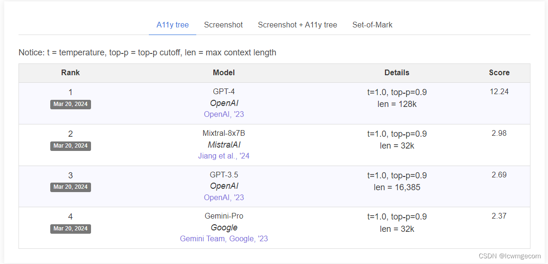The height and width of the screenshot is (264, 548).
Task: Click the Mar 20, 2024 badge under rank 1
Action: click(x=71, y=104)
